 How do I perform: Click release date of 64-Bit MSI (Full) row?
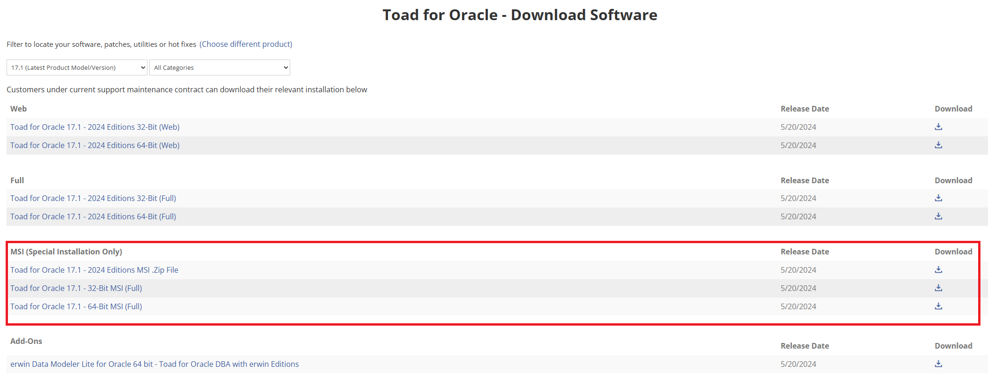pyautogui.click(x=798, y=306)
